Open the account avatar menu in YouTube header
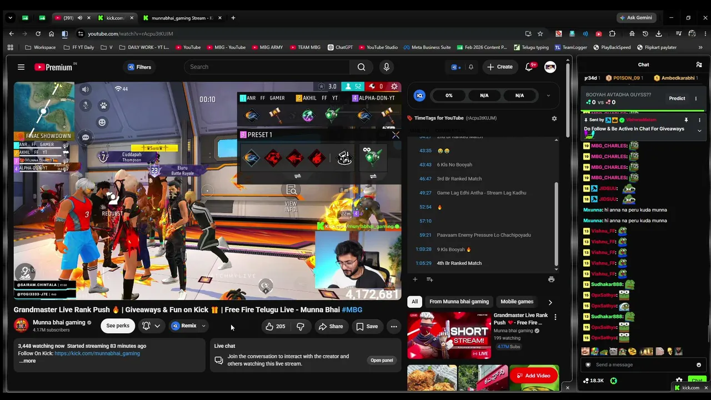 pyautogui.click(x=550, y=67)
